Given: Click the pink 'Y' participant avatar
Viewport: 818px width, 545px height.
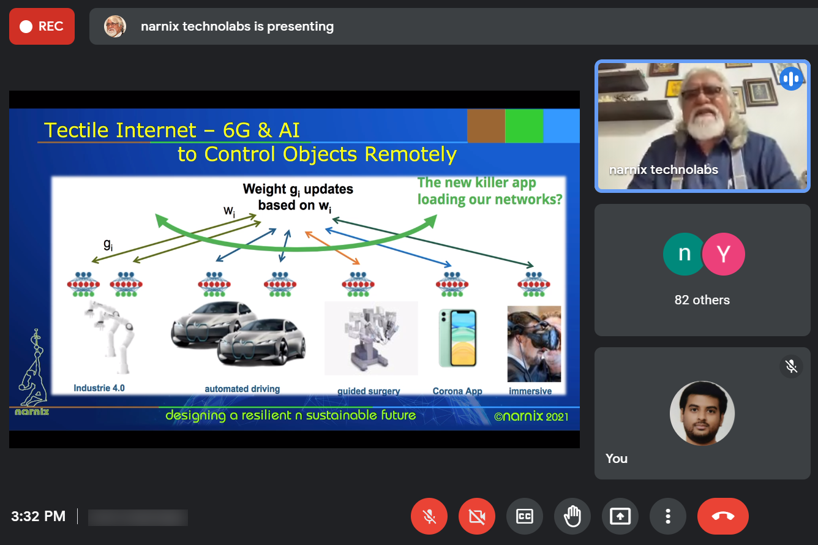Looking at the screenshot, I should [724, 254].
